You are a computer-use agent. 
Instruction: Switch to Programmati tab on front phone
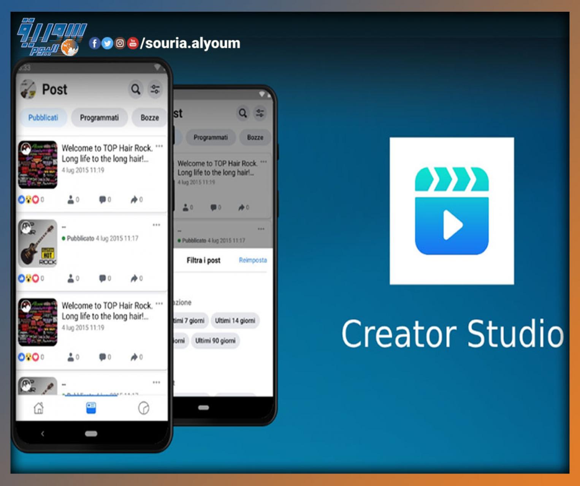[x=99, y=118]
